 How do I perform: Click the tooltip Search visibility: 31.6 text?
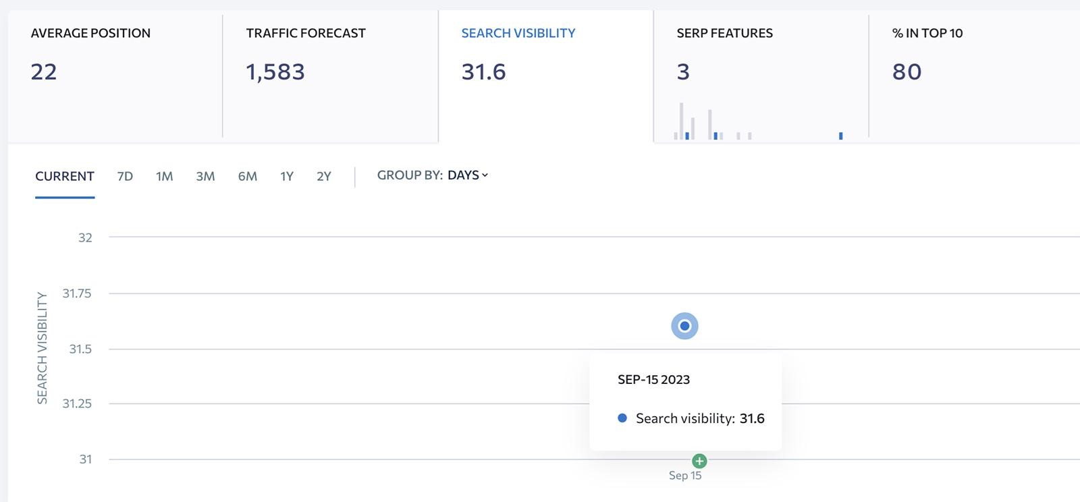[700, 418]
